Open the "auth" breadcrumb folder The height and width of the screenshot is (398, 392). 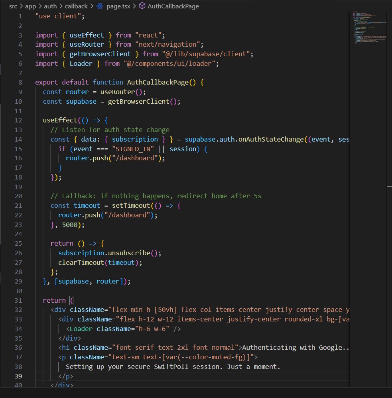pyautogui.click(x=50, y=6)
